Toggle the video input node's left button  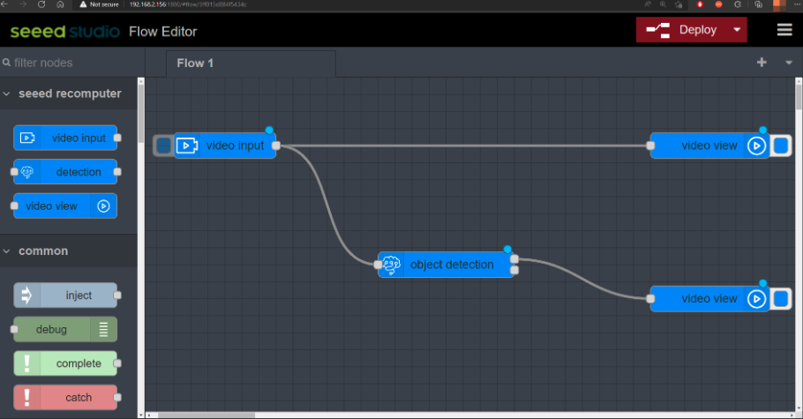(163, 146)
